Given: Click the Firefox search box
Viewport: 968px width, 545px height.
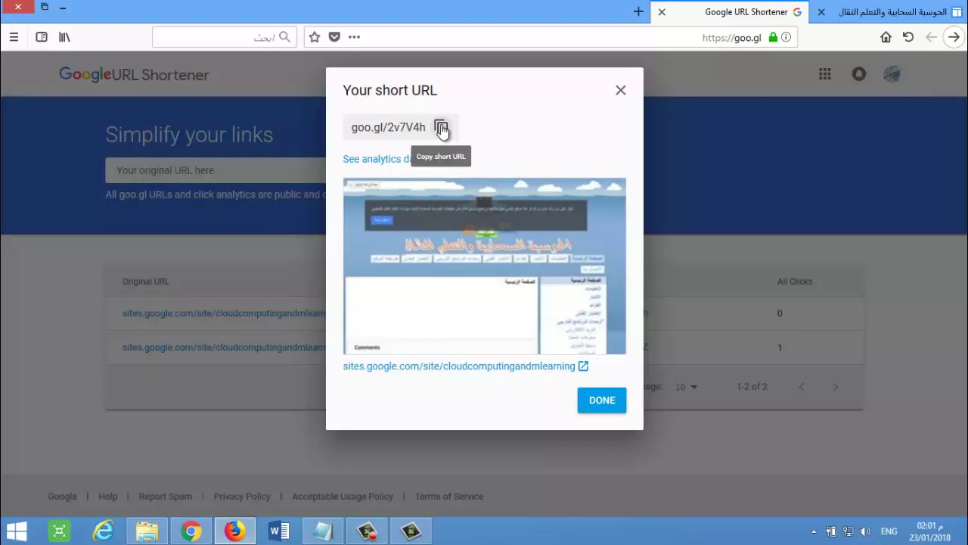Looking at the screenshot, I should click(224, 37).
